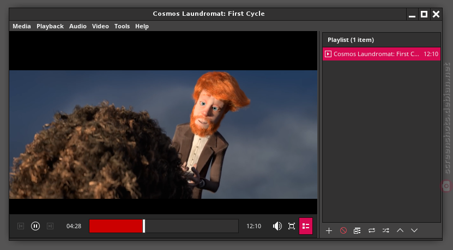Open the Tools menu

[122, 26]
